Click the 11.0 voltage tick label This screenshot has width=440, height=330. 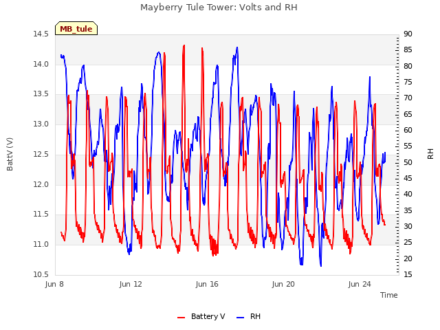coord(41,245)
